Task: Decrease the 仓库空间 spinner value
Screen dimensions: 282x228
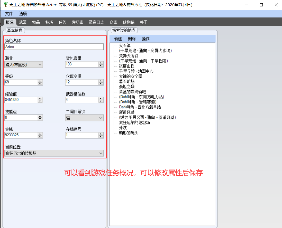Action: 101,83
